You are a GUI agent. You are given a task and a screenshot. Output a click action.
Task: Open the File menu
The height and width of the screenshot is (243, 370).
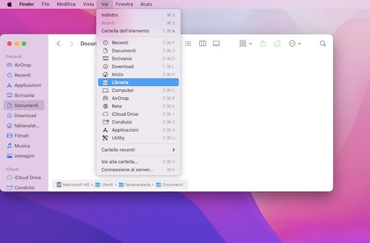[x=45, y=4]
